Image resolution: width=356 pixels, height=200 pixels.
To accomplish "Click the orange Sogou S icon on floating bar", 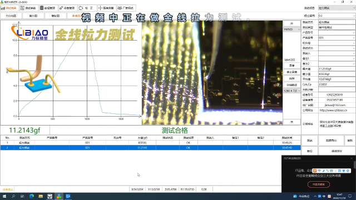I will point(315,171).
